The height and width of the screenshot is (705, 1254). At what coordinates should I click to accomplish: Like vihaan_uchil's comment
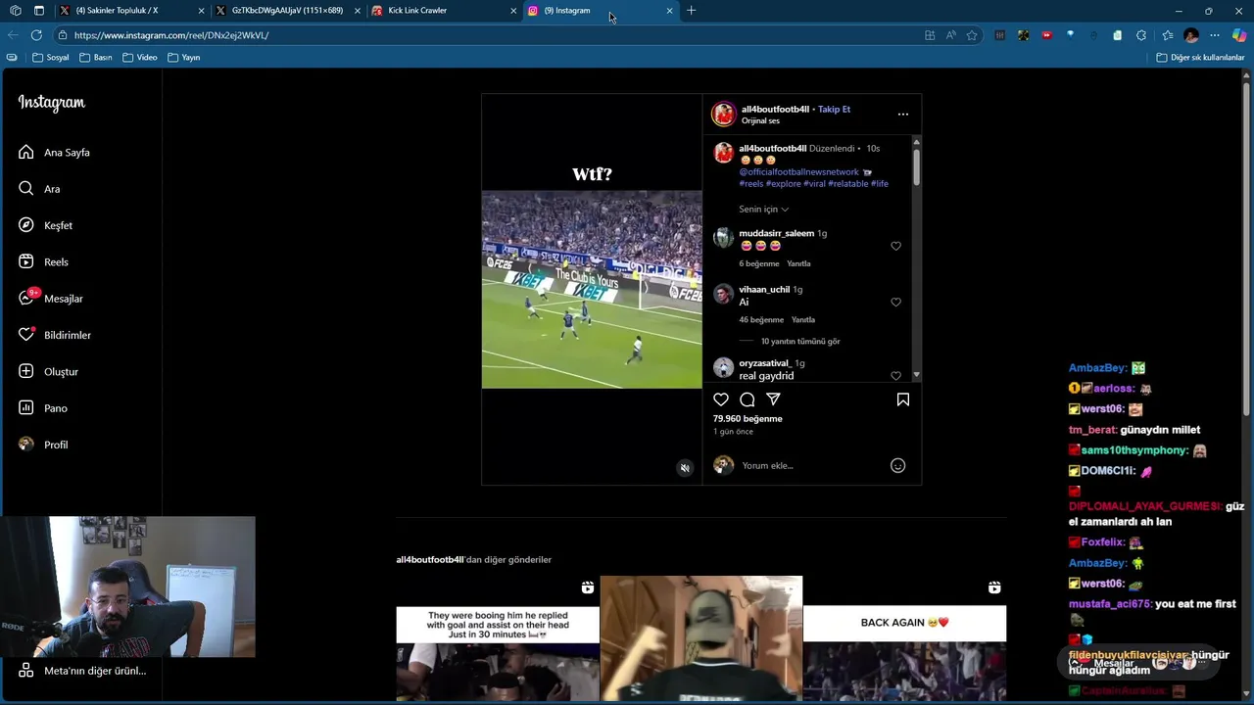pyautogui.click(x=895, y=303)
